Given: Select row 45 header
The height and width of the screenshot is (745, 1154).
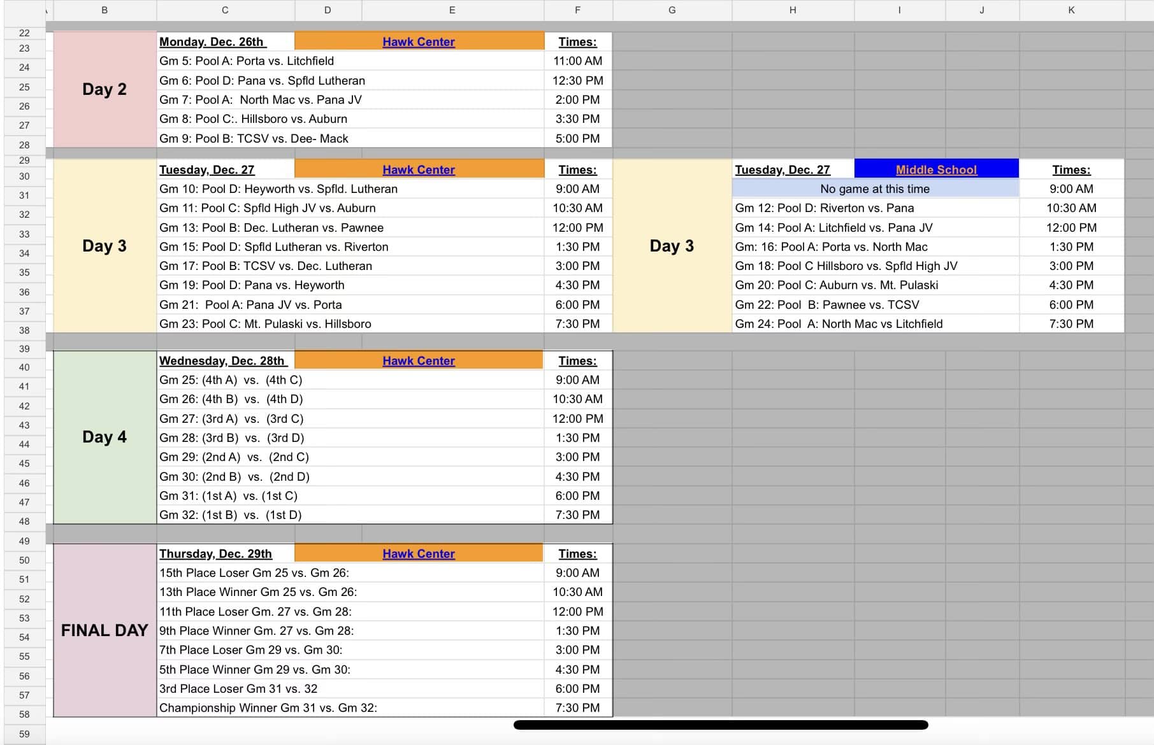Looking at the screenshot, I should click(x=24, y=464).
